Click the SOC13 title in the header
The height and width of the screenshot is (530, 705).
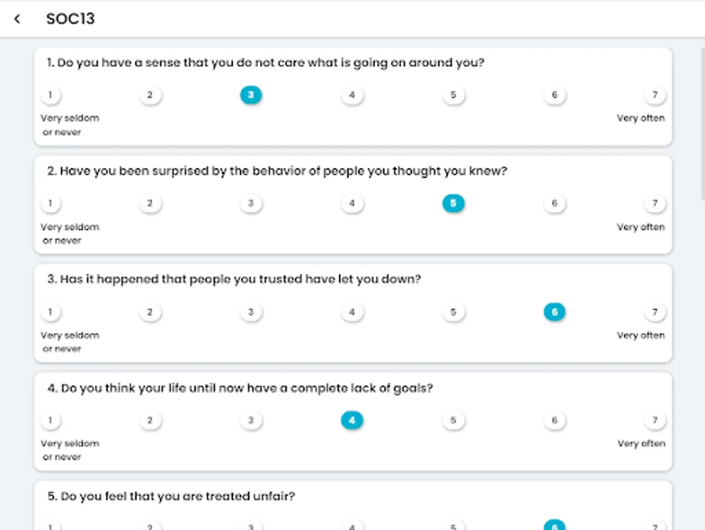(x=70, y=18)
